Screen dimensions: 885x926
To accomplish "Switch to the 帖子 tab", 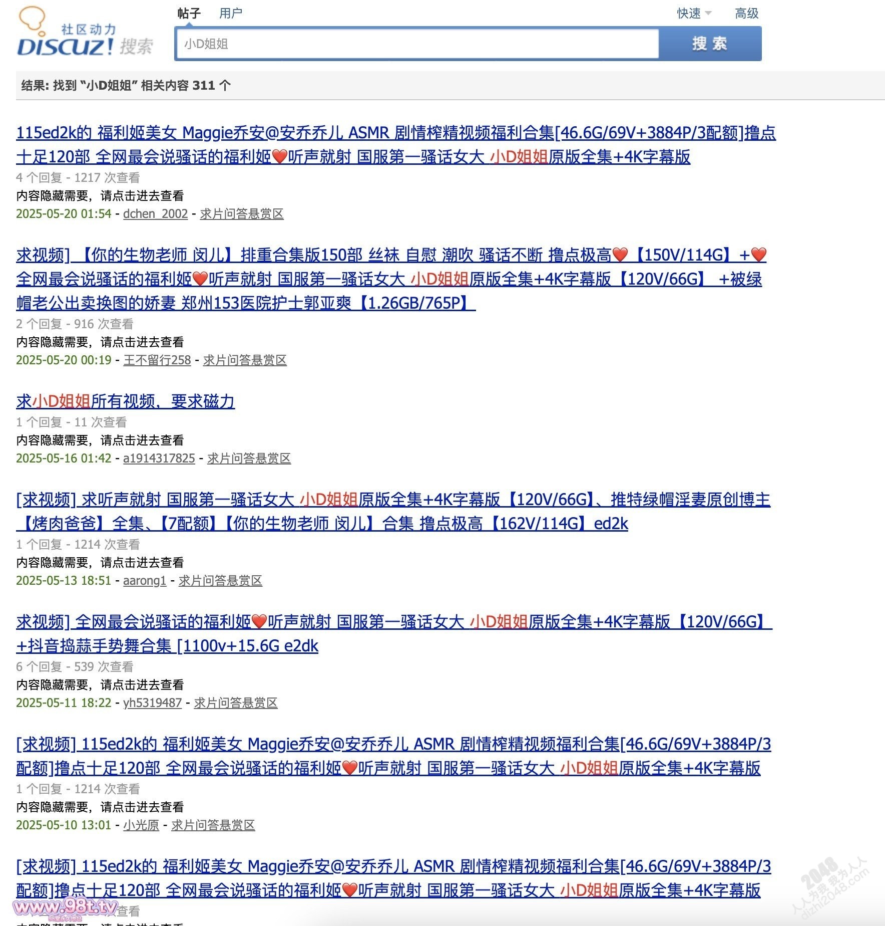I will (x=189, y=14).
